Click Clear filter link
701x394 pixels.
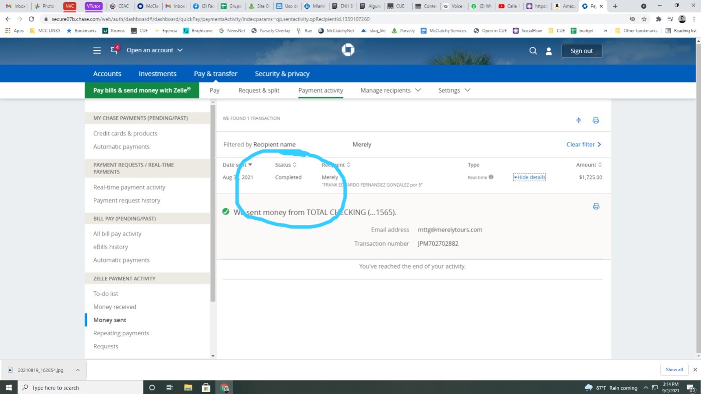(x=584, y=144)
